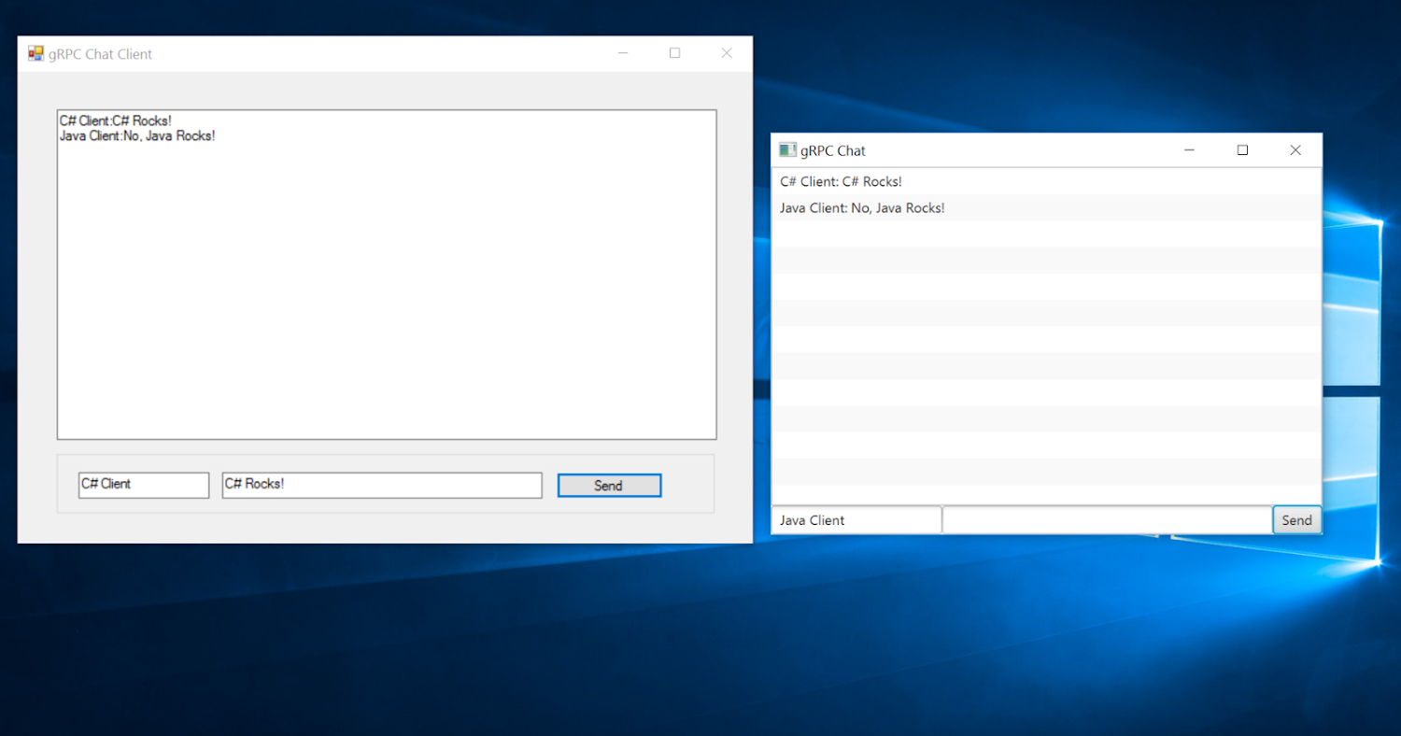Close the gRPC Chat Client window
This screenshot has height=736, width=1401.
coord(727,53)
